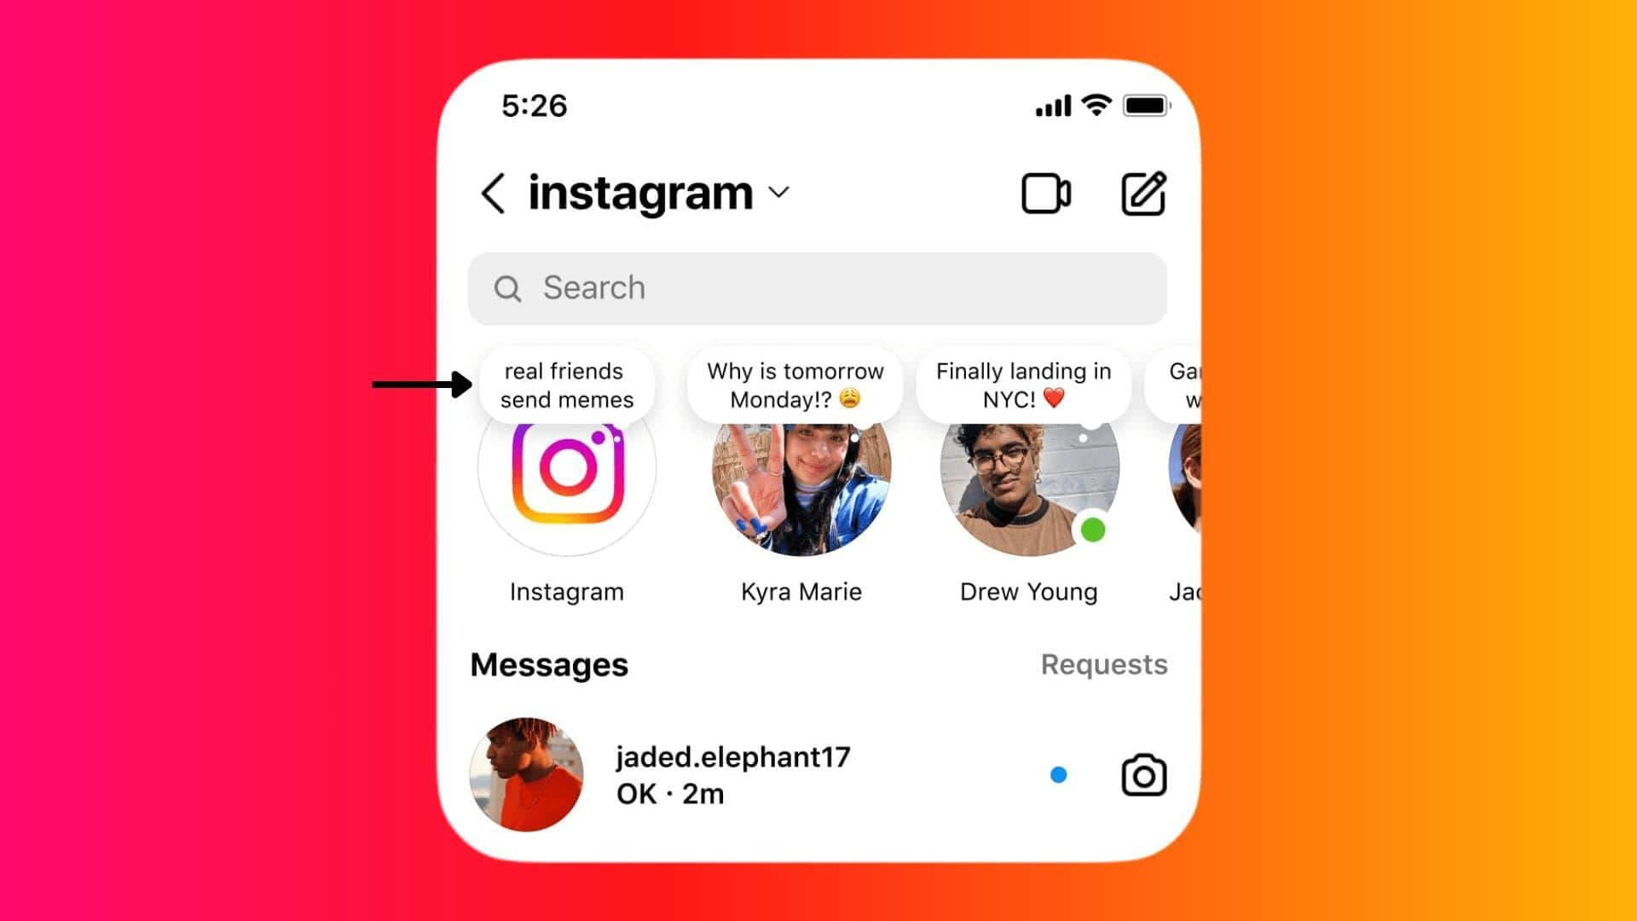Open the Instagram account switcher dropdown

(x=784, y=194)
